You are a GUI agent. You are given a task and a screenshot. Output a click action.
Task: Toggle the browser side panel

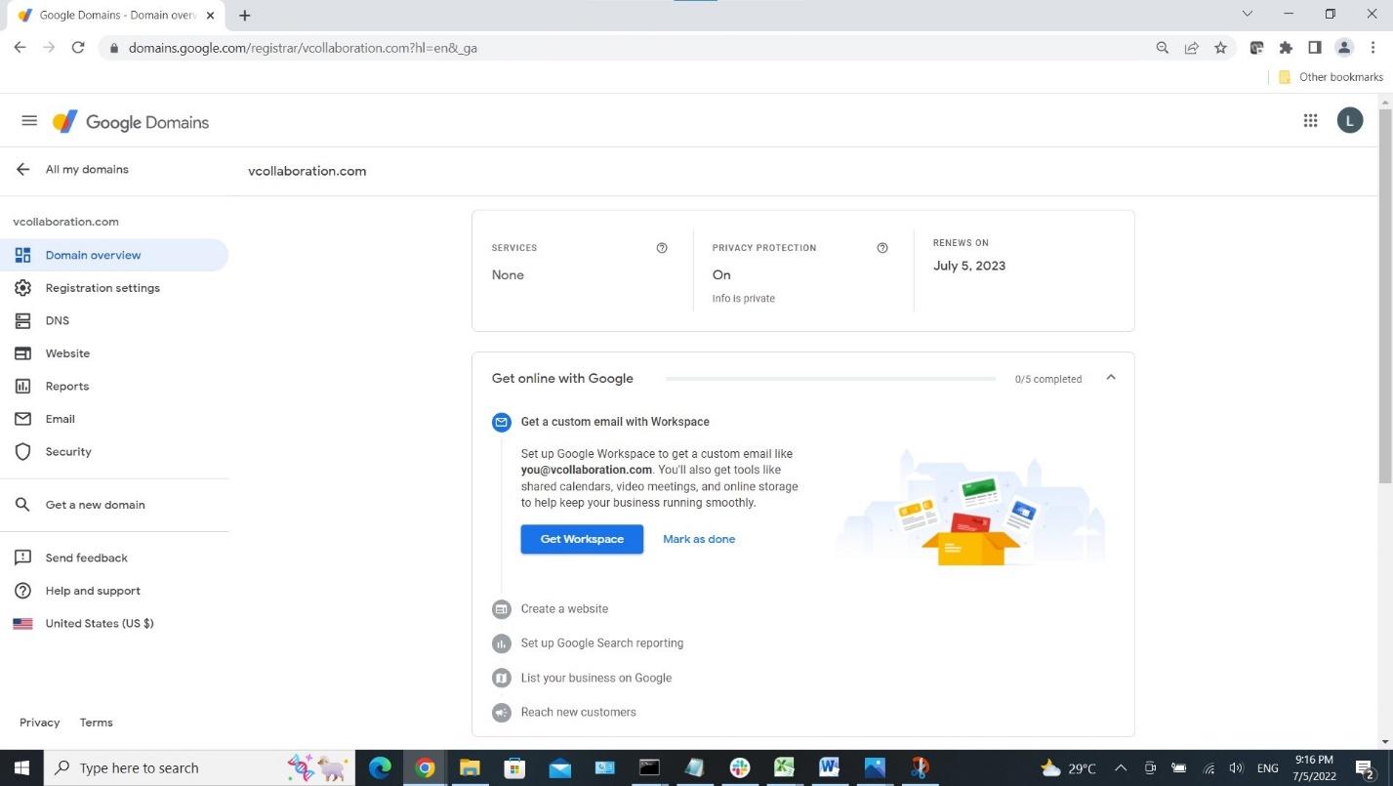[x=1315, y=47]
